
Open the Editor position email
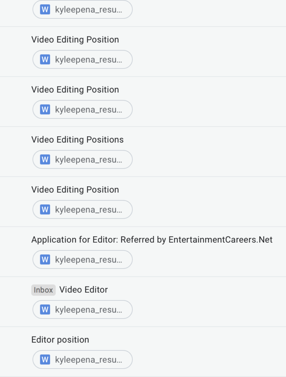pos(60,340)
